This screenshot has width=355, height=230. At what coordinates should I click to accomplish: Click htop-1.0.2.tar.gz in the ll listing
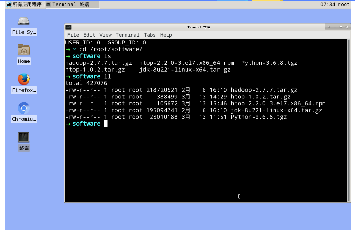(x=260, y=97)
